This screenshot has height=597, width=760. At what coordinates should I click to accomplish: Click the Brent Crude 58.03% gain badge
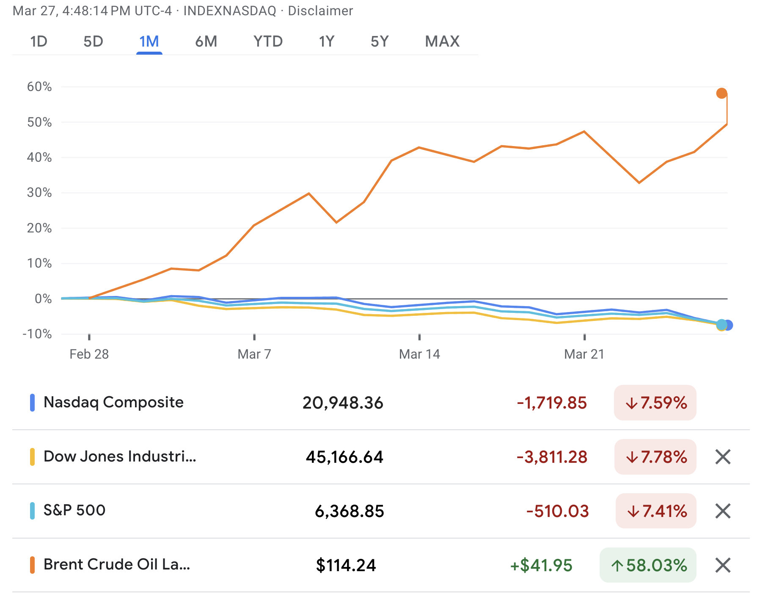(648, 565)
